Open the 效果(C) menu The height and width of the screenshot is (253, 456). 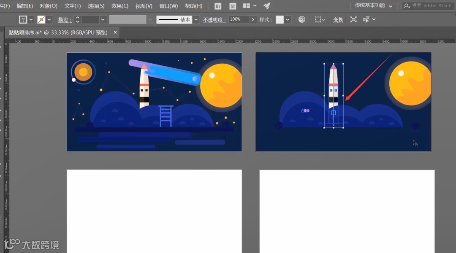120,6
